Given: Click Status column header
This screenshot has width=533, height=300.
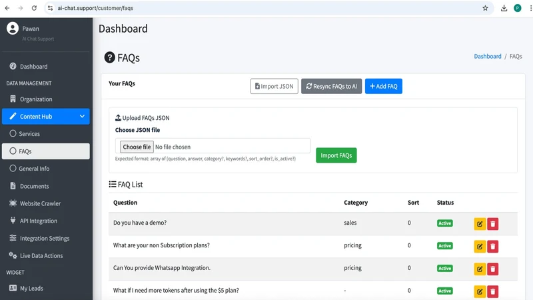Looking at the screenshot, I should (445, 203).
